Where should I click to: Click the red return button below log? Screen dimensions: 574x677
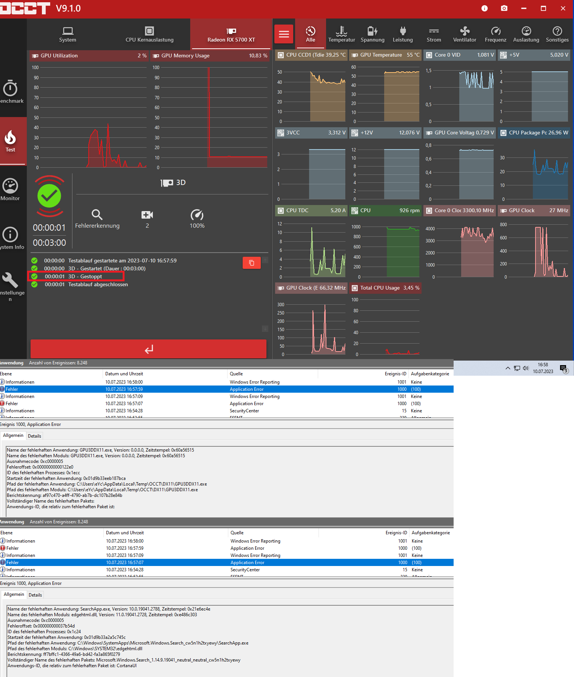148,349
